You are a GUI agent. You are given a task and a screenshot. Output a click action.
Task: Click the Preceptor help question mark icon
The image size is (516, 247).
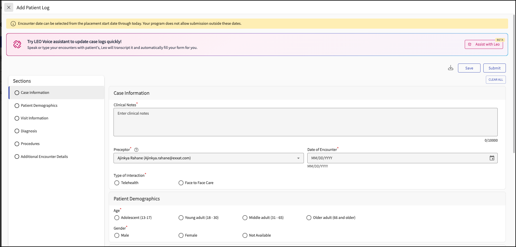pos(136,150)
